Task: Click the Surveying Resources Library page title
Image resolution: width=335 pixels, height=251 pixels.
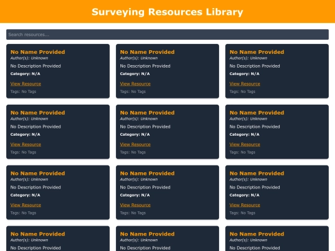Action: point(167,12)
